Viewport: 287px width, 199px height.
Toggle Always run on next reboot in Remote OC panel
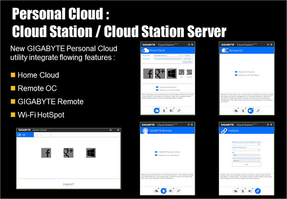tap(236, 75)
